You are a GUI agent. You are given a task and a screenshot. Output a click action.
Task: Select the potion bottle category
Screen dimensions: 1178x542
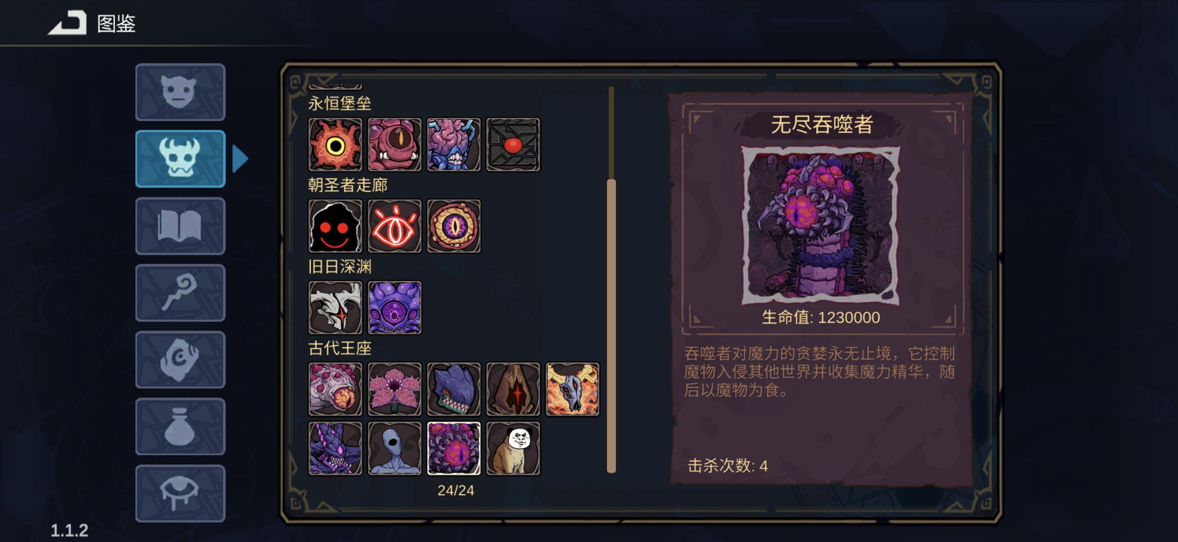pos(180,426)
